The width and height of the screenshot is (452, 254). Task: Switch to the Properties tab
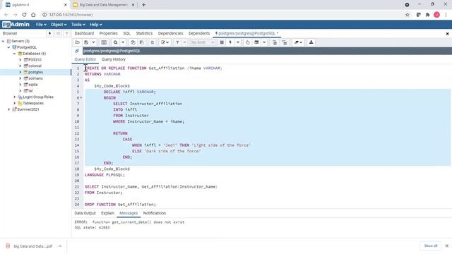pos(108,33)
